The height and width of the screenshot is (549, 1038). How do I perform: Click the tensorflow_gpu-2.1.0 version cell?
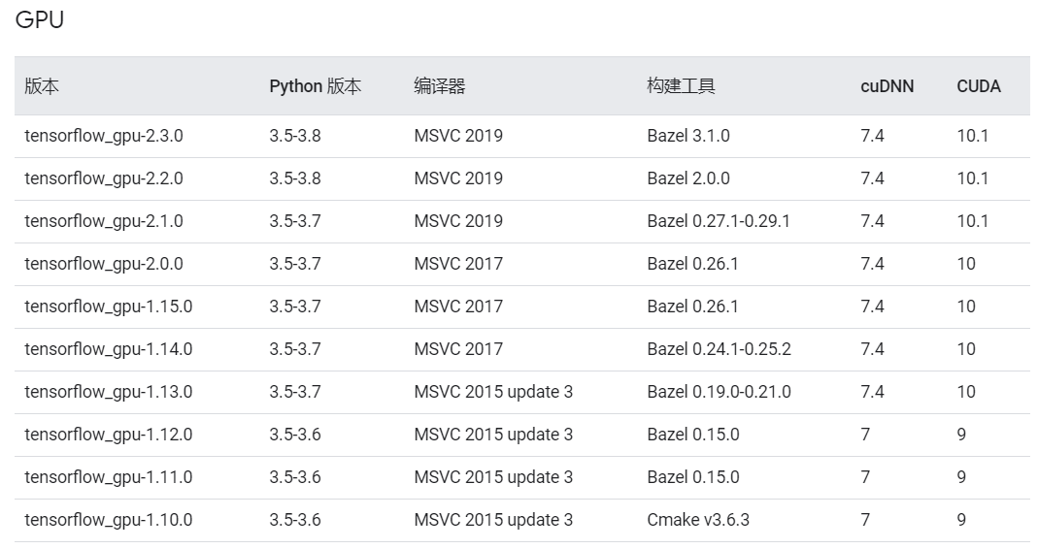click(103, 221)
